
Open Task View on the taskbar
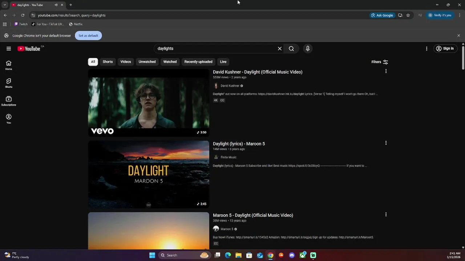pyautogui.click(x=217, y=255)
